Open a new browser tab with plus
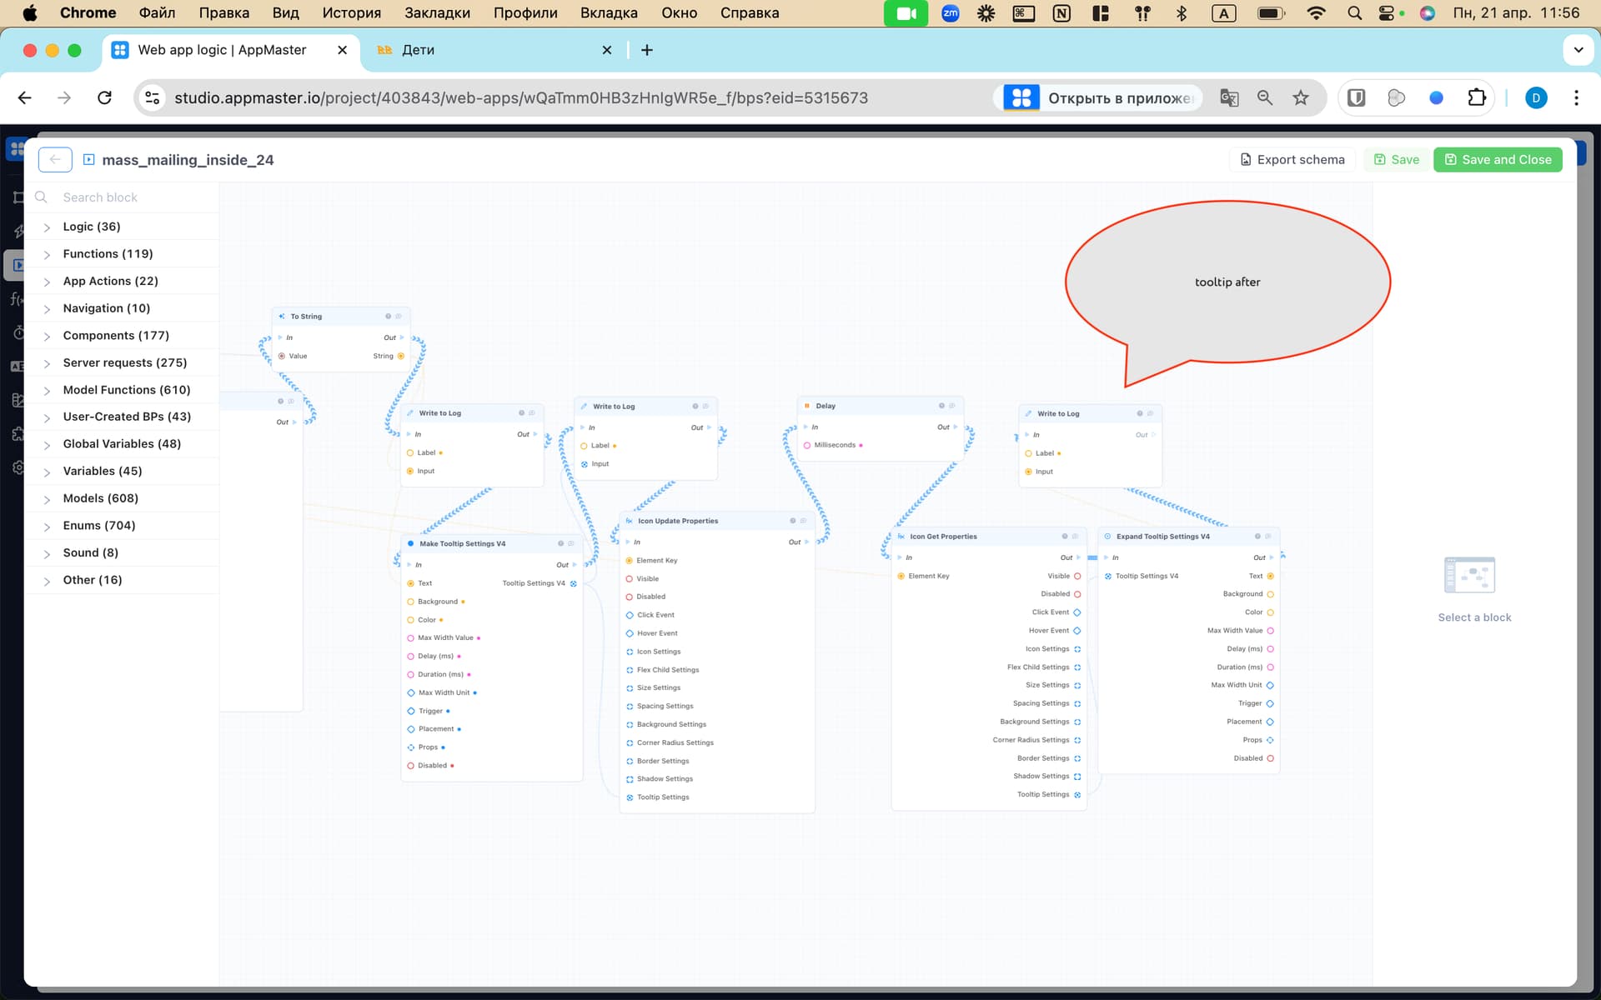Screen dimensions: 1601x1000 click(x=647, y=50)
